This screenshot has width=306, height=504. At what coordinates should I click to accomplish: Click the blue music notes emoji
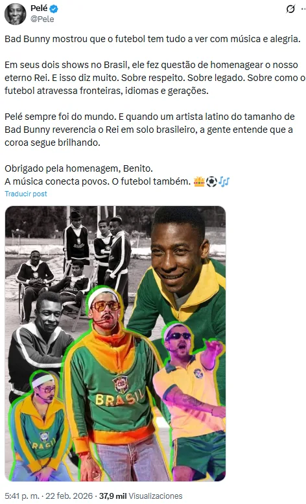click(x=224, y=182)
